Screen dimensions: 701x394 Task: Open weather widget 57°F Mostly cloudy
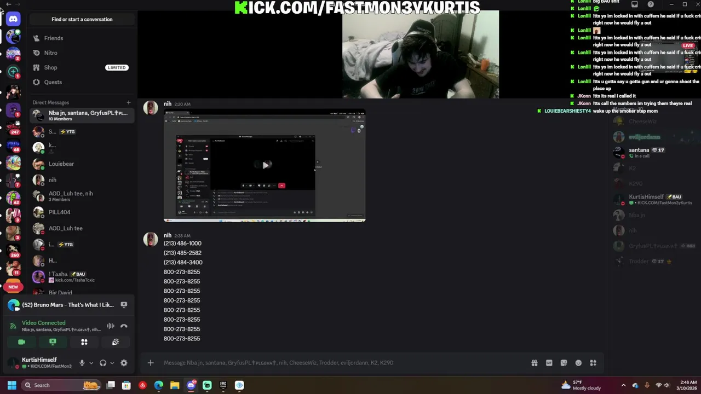(x=581, y=385)
